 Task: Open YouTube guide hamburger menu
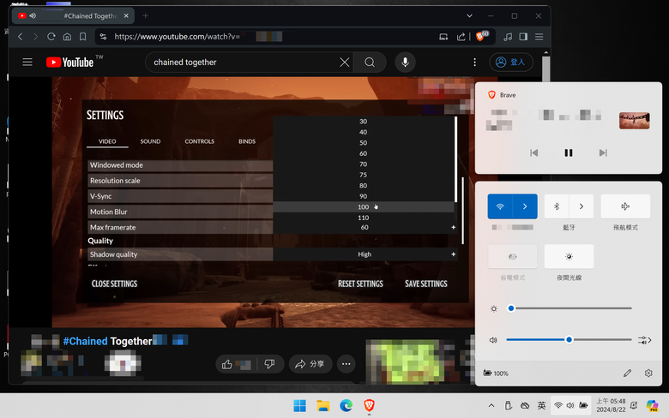tap(27, 63)
